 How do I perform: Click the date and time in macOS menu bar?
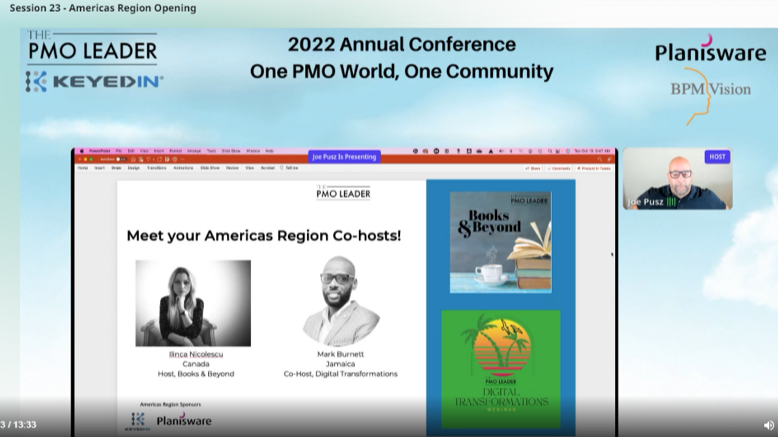pos(594,151)
